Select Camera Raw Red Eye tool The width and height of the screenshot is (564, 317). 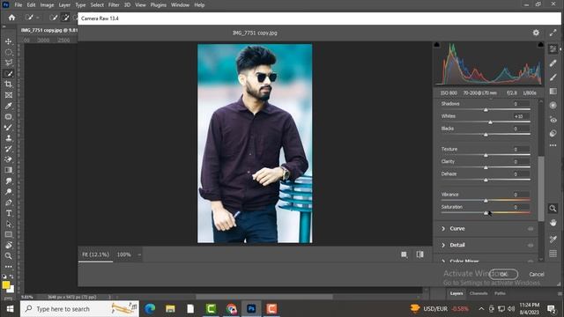coord(553,120)
